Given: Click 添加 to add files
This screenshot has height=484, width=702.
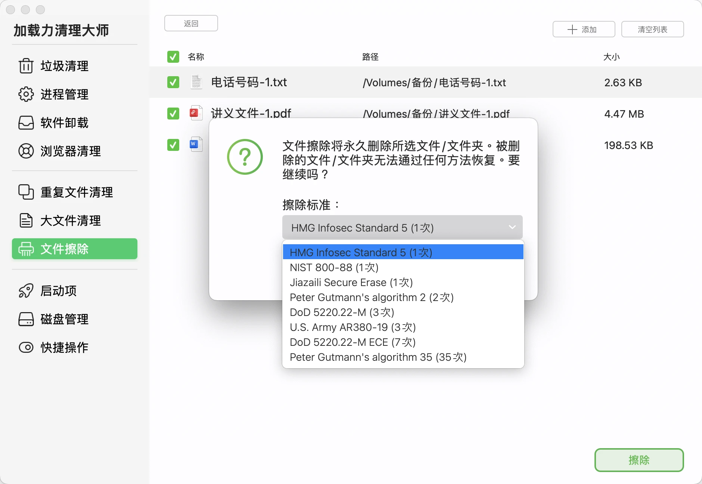Looking at the screenshot, I should tap(584, 29).
